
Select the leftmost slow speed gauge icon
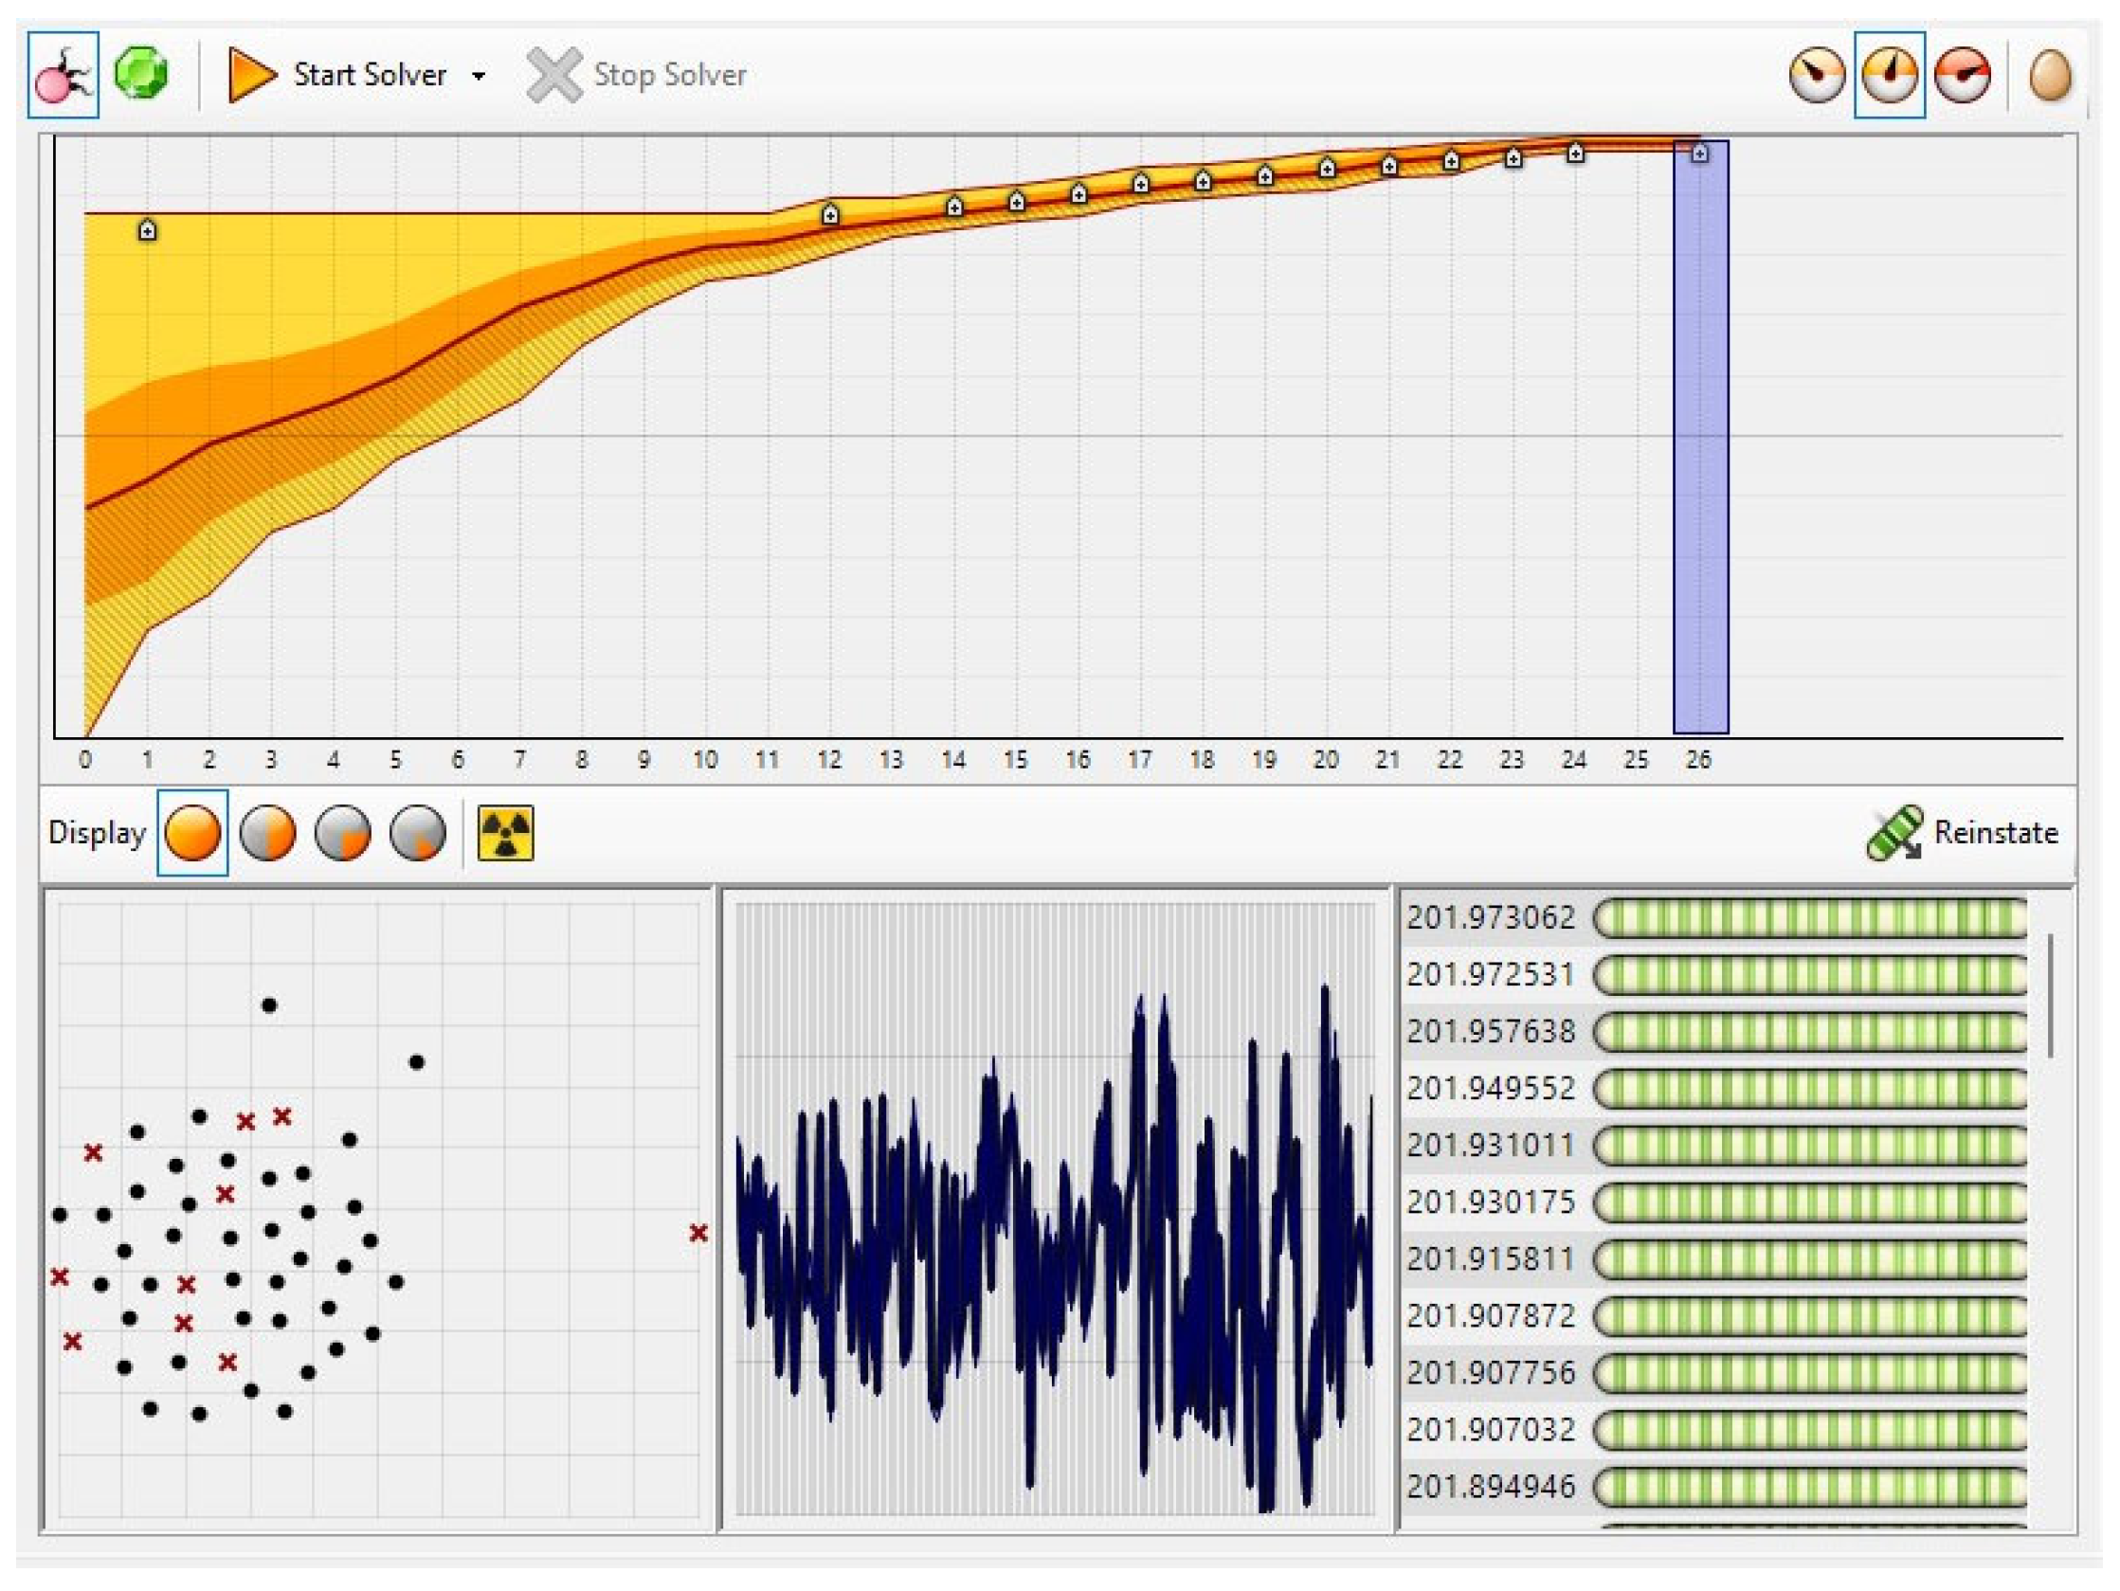[1816, 75]
